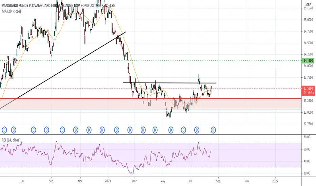Click the second dividend marker from the left
The image size is (316, 186).
[14, 130]
